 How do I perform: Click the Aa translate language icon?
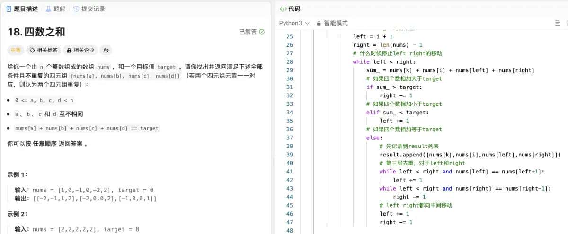(x=106, y=50)
